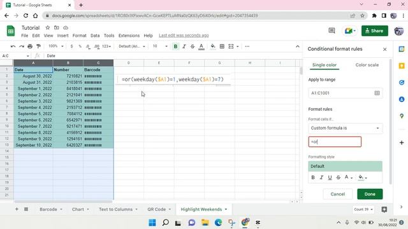Select the Paint format tool
This screenshot has width=408, height=229.
tap(38, 46)
